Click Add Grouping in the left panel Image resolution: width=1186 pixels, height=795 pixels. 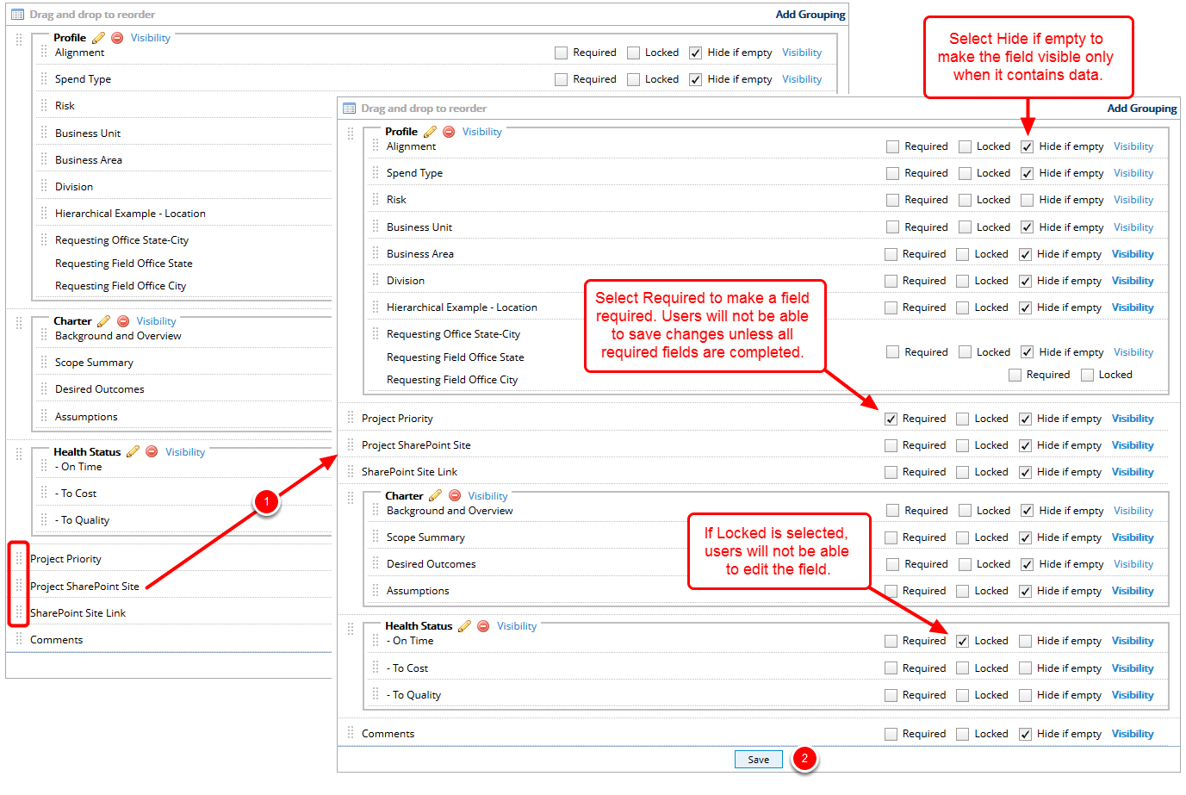click(810, 15)
